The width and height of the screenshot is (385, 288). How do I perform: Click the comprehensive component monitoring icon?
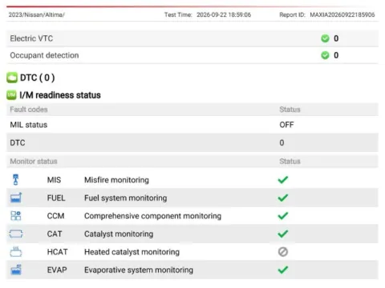(x=16, y=216)
